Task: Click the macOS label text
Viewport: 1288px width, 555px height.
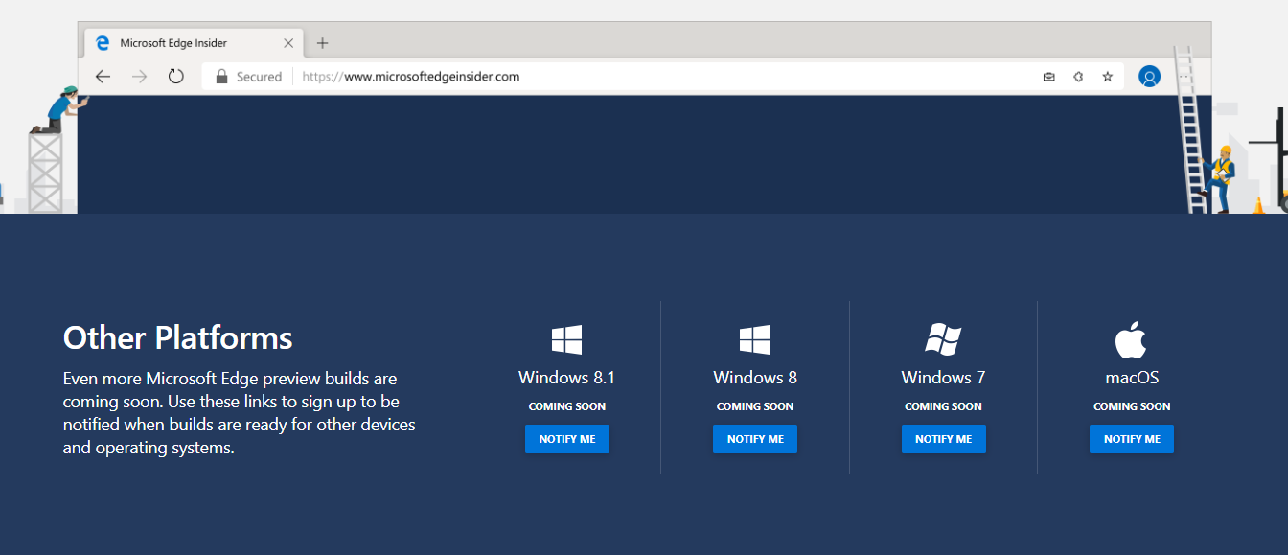Action: 1132,378
